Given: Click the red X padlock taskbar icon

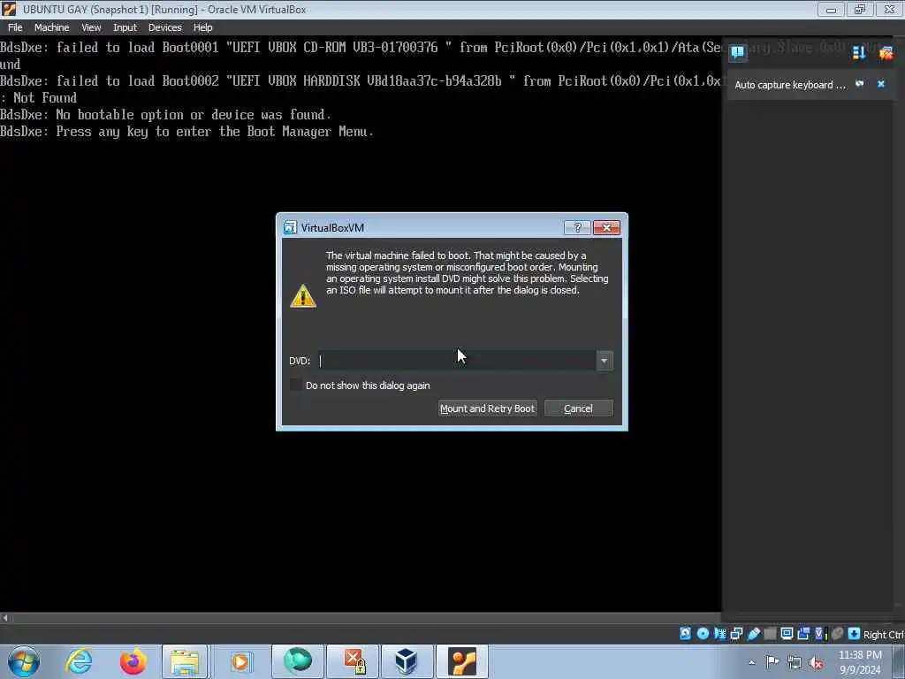Looking at the screenshot, I should 354,661.
